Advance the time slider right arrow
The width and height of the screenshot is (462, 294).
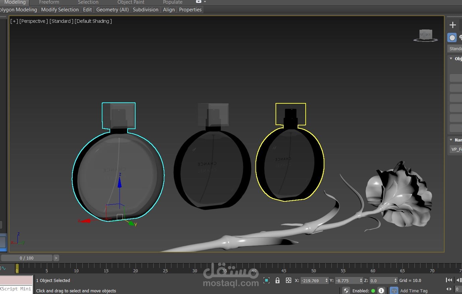pos(56,258)
